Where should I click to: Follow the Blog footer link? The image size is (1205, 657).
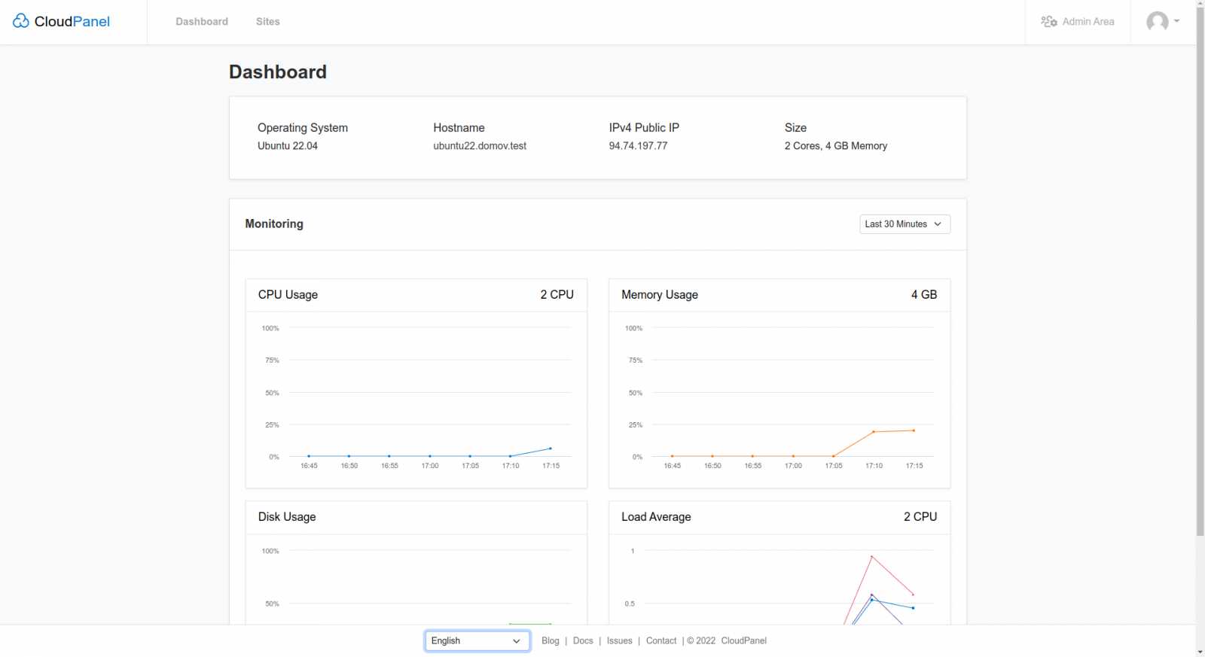point(551,641)
